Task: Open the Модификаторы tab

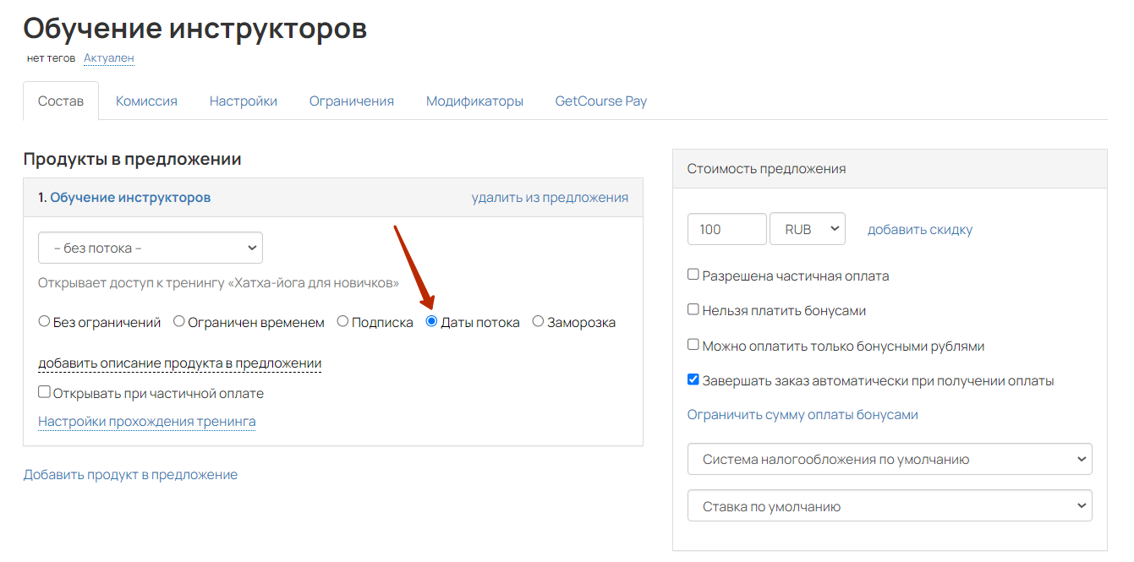Action: tap(474, 101)
